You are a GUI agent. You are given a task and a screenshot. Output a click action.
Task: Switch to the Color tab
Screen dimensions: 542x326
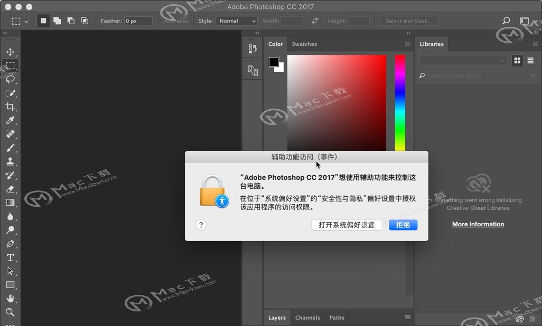point(276,44)
